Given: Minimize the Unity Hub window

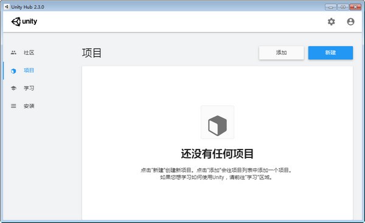Looking at the screenshot, I should (330, 7).
